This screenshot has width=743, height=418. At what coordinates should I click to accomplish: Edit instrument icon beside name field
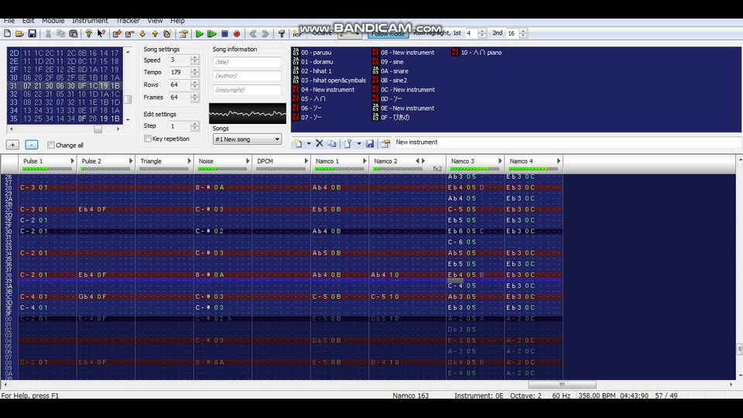[x=385, y=143]
